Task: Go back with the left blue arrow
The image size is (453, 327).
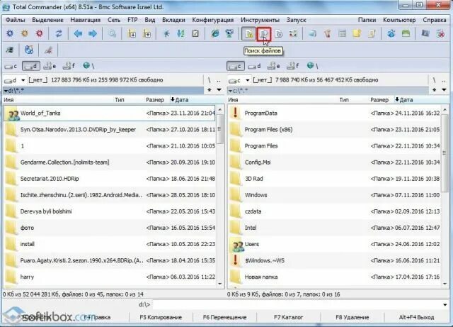Action: coord(78,33)
